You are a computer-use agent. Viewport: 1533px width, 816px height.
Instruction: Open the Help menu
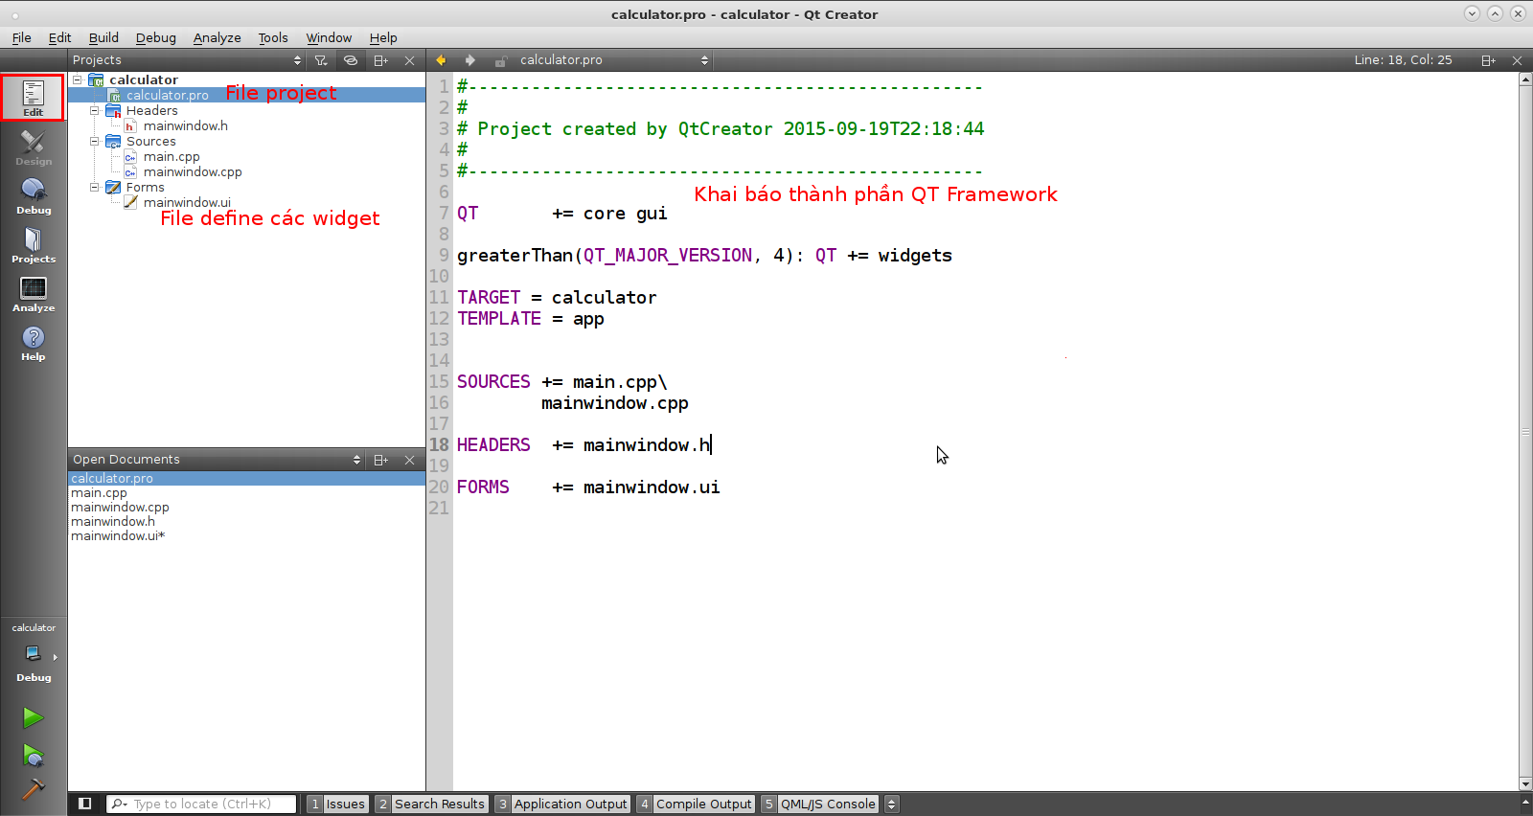(383, 37)
